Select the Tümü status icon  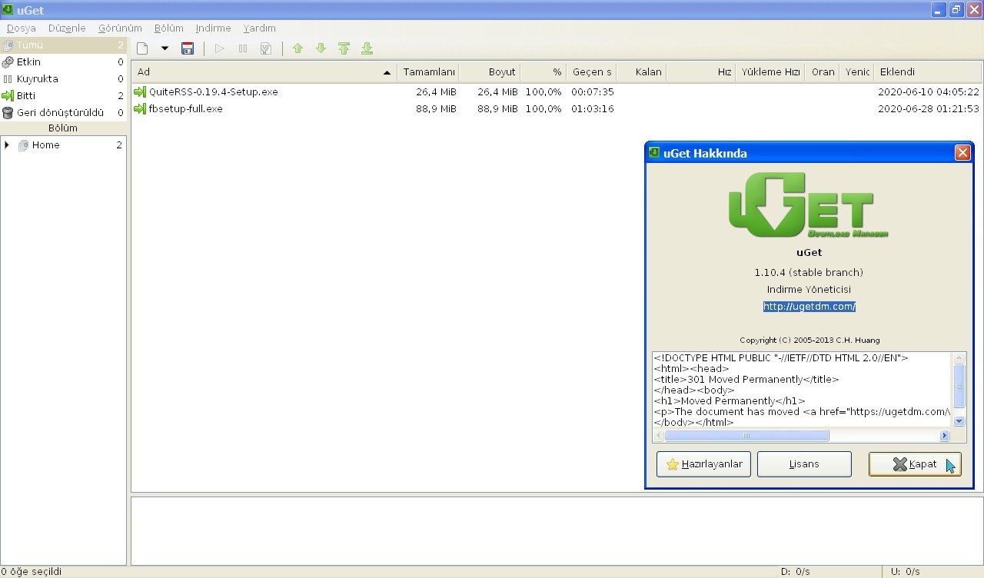coord(8,45)
